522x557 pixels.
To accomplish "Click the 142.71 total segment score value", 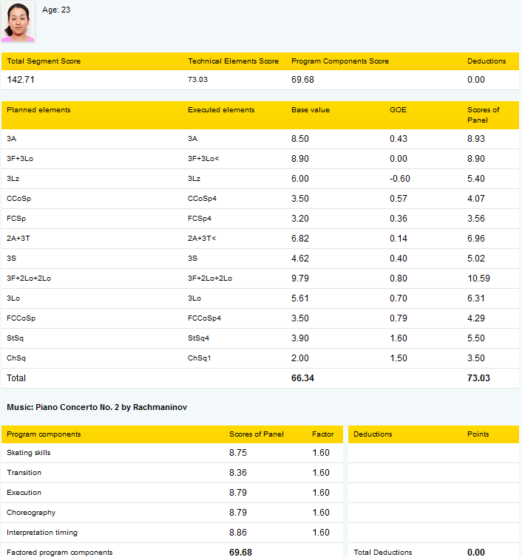I will pos(21,80).
